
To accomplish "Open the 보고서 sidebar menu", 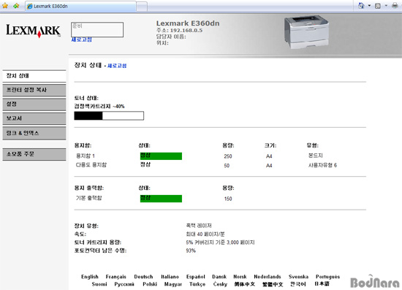I will (34, 118).
